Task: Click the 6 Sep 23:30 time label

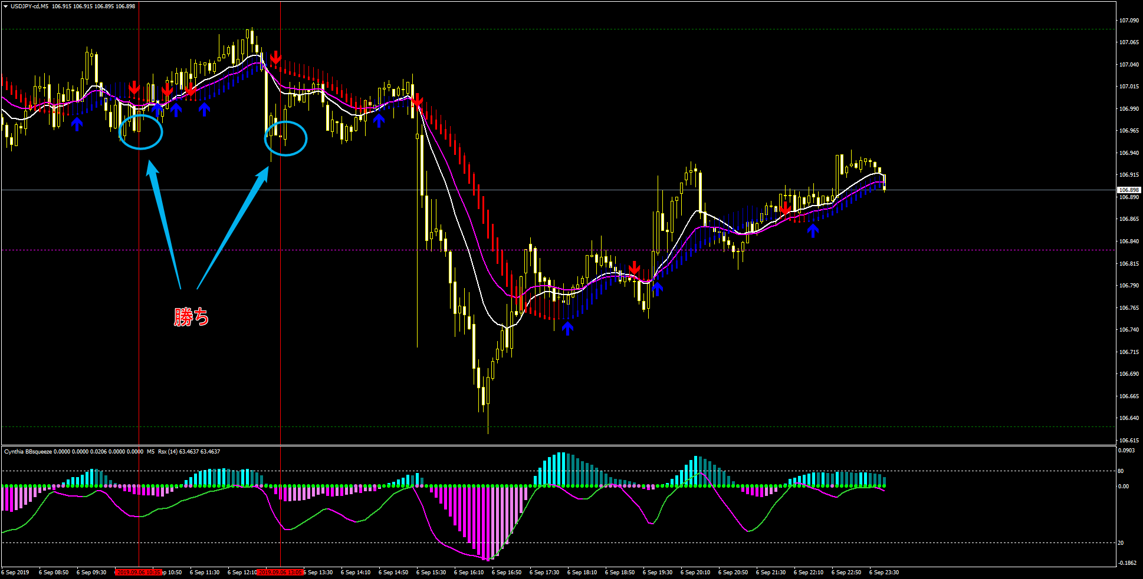Action: (x=884, y=573)
